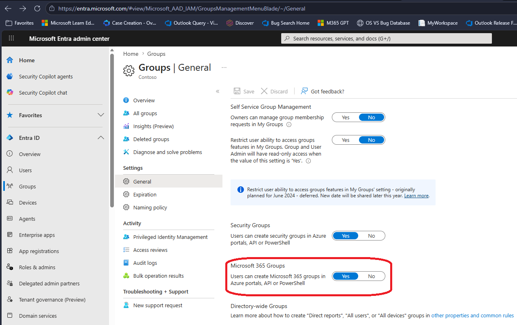This screenshot has width=517, height=325.
Task: Click the Agents icon in sidebar
Action: pyautogui.click(x=10, y=219)
